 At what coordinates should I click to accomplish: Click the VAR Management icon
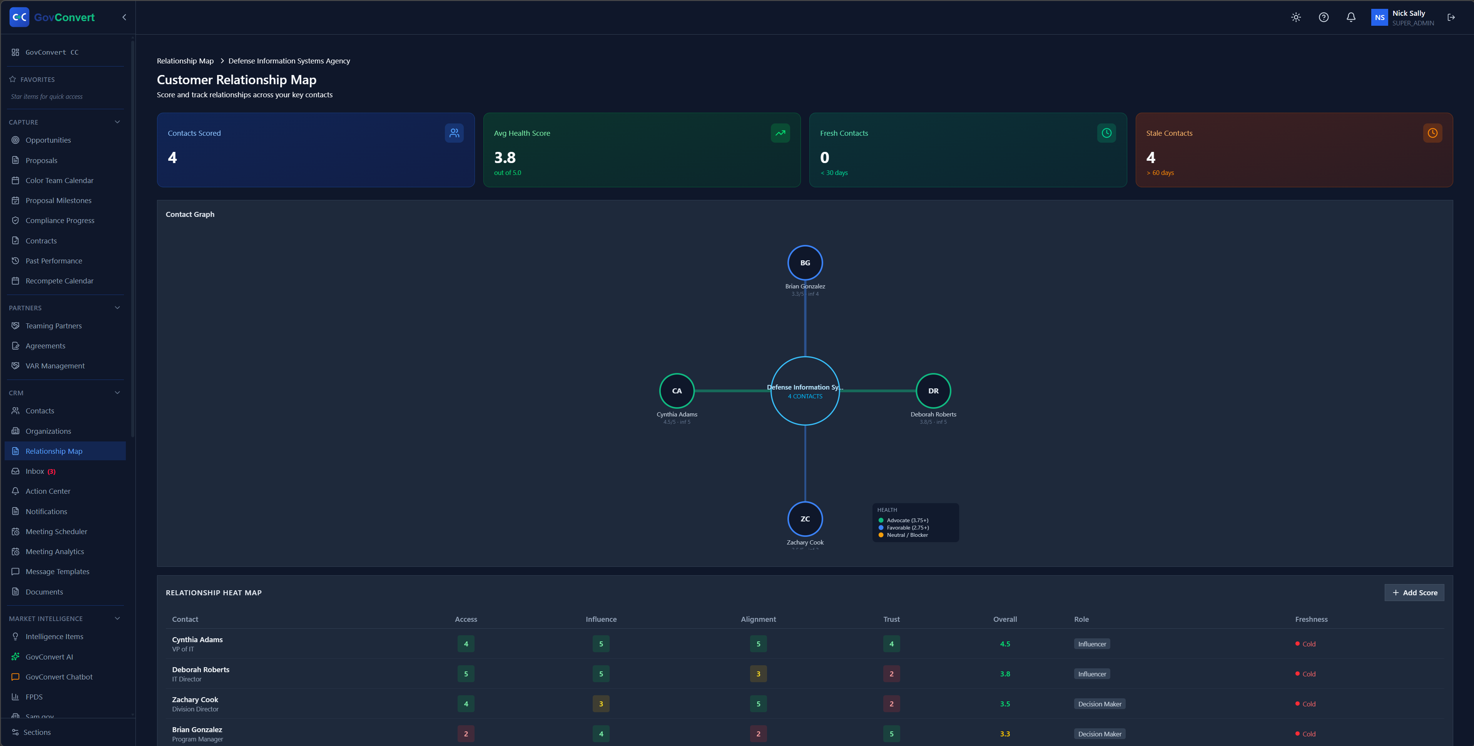click(15, 366)
